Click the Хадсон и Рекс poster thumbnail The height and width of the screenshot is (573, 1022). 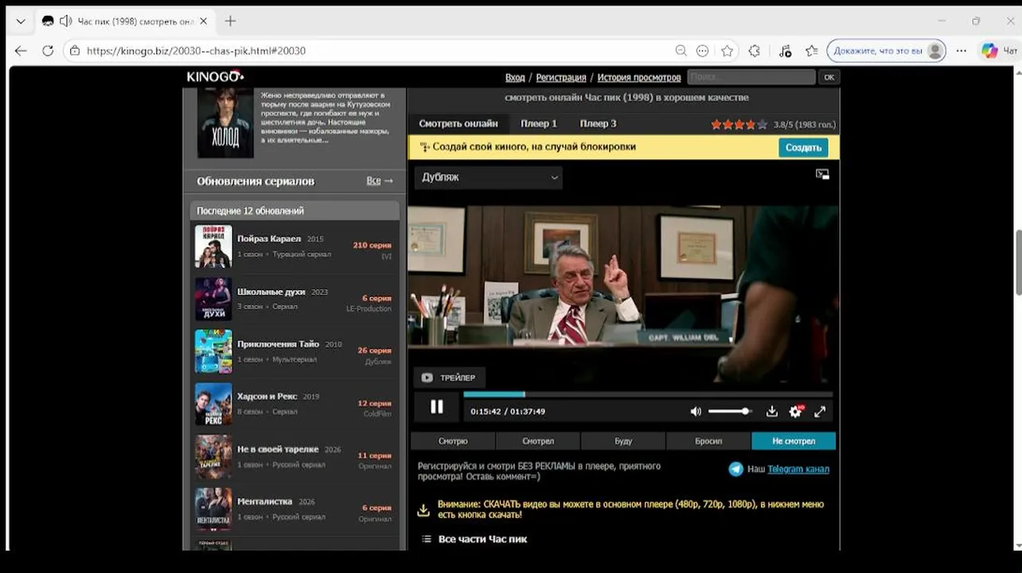click(x=213, y=404)
